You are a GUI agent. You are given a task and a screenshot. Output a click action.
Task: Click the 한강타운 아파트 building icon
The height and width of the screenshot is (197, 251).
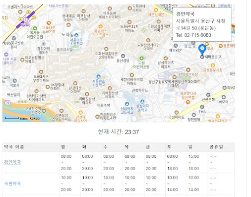[x=75, y=83]
